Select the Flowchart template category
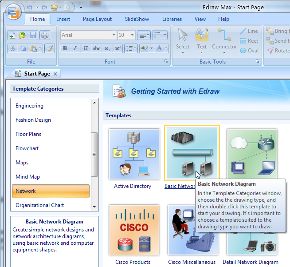Screen dimensions: 290x267 (x=51, y=148)
